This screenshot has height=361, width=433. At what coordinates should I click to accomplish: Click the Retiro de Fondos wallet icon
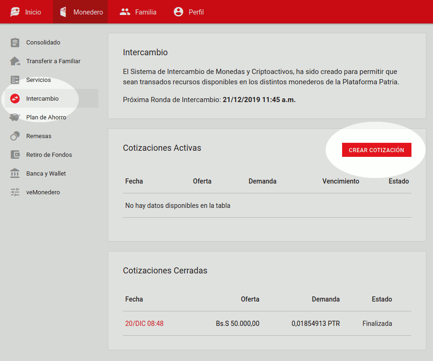tap(15, 155)
